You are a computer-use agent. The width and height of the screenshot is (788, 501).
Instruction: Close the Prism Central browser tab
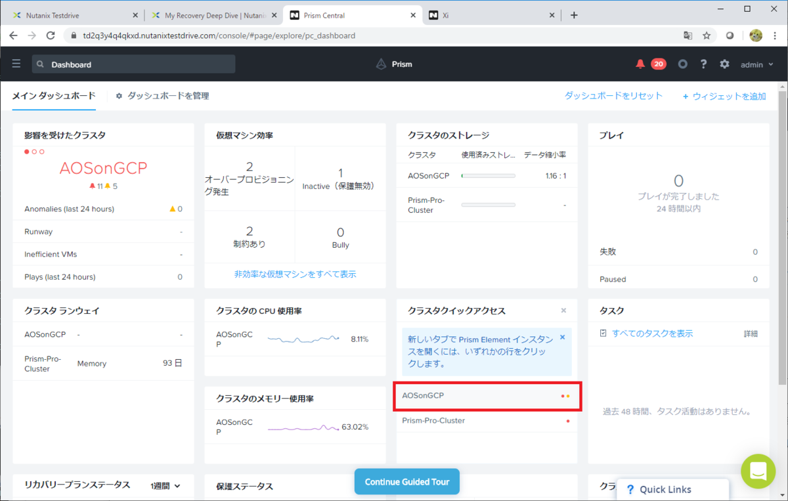coord(413,15)
